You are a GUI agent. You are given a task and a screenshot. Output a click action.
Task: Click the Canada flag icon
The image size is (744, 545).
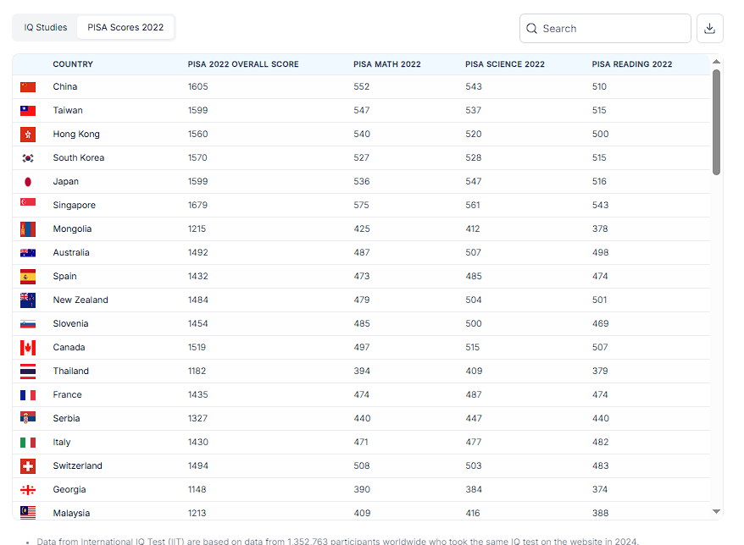tap(28, 347)
